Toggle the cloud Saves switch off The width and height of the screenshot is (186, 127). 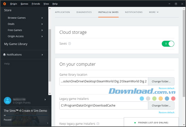click(x=168, y=44)
